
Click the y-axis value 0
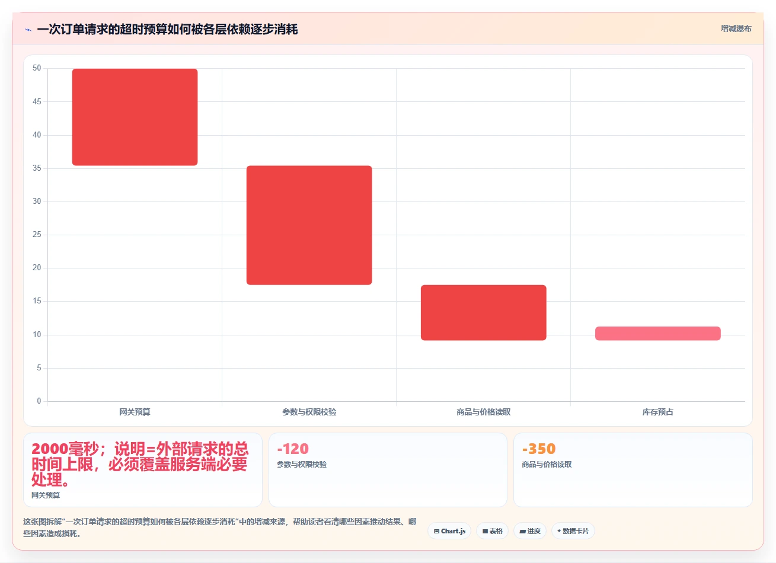point(39,401)
